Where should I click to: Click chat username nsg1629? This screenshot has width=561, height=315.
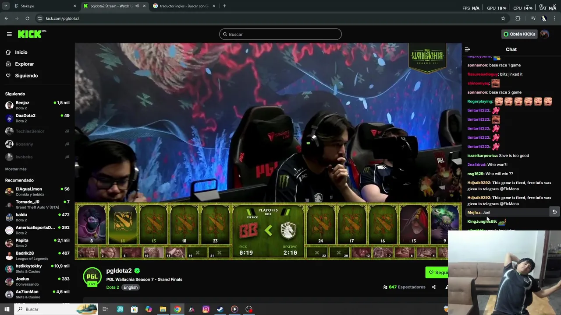coord(475,174)
